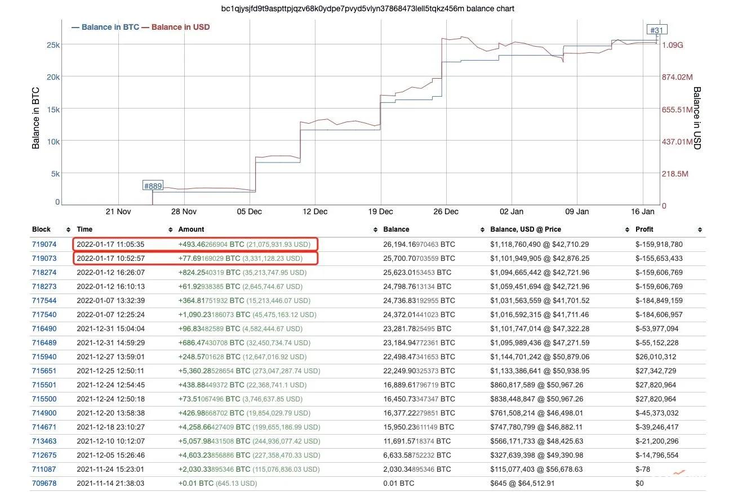
Task: Click the 26 Dec x-axis date label
Action: [446, 212]
